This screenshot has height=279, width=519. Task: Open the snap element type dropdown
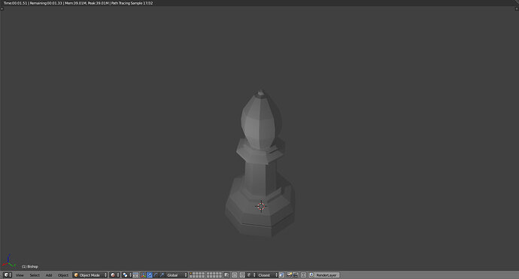tap(250, 275)
